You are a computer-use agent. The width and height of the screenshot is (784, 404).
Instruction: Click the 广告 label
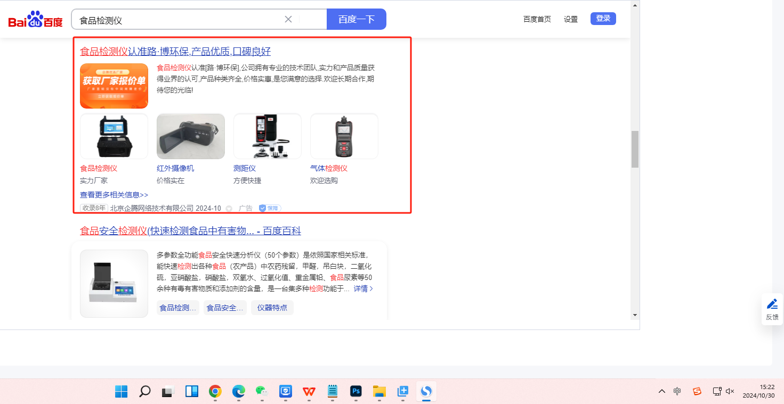[x=246, y=208]
